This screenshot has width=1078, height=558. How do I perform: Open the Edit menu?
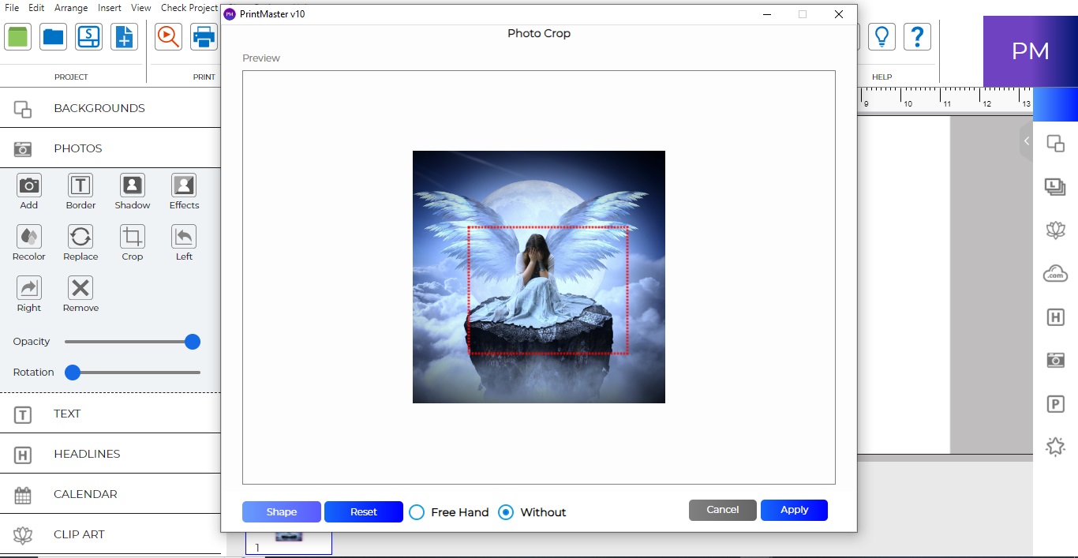point(36,8)
